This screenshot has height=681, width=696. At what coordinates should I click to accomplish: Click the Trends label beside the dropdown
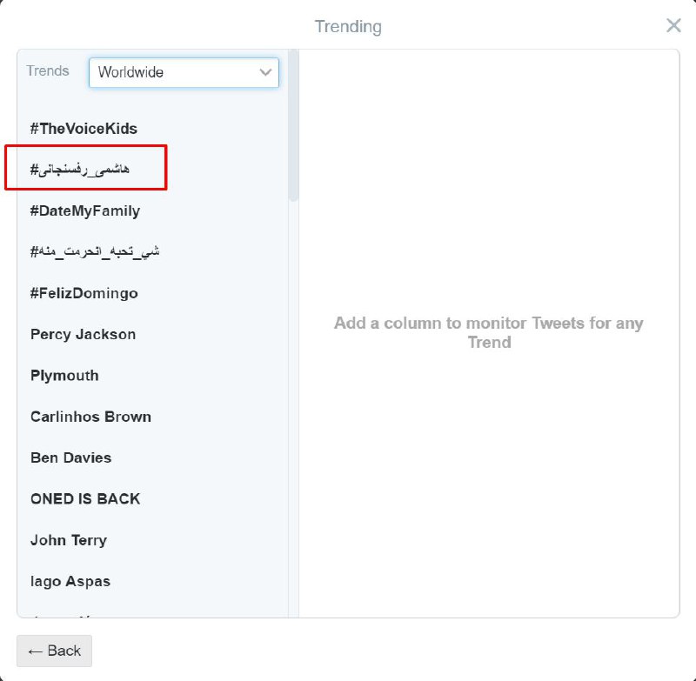click(x=48, y=71)
